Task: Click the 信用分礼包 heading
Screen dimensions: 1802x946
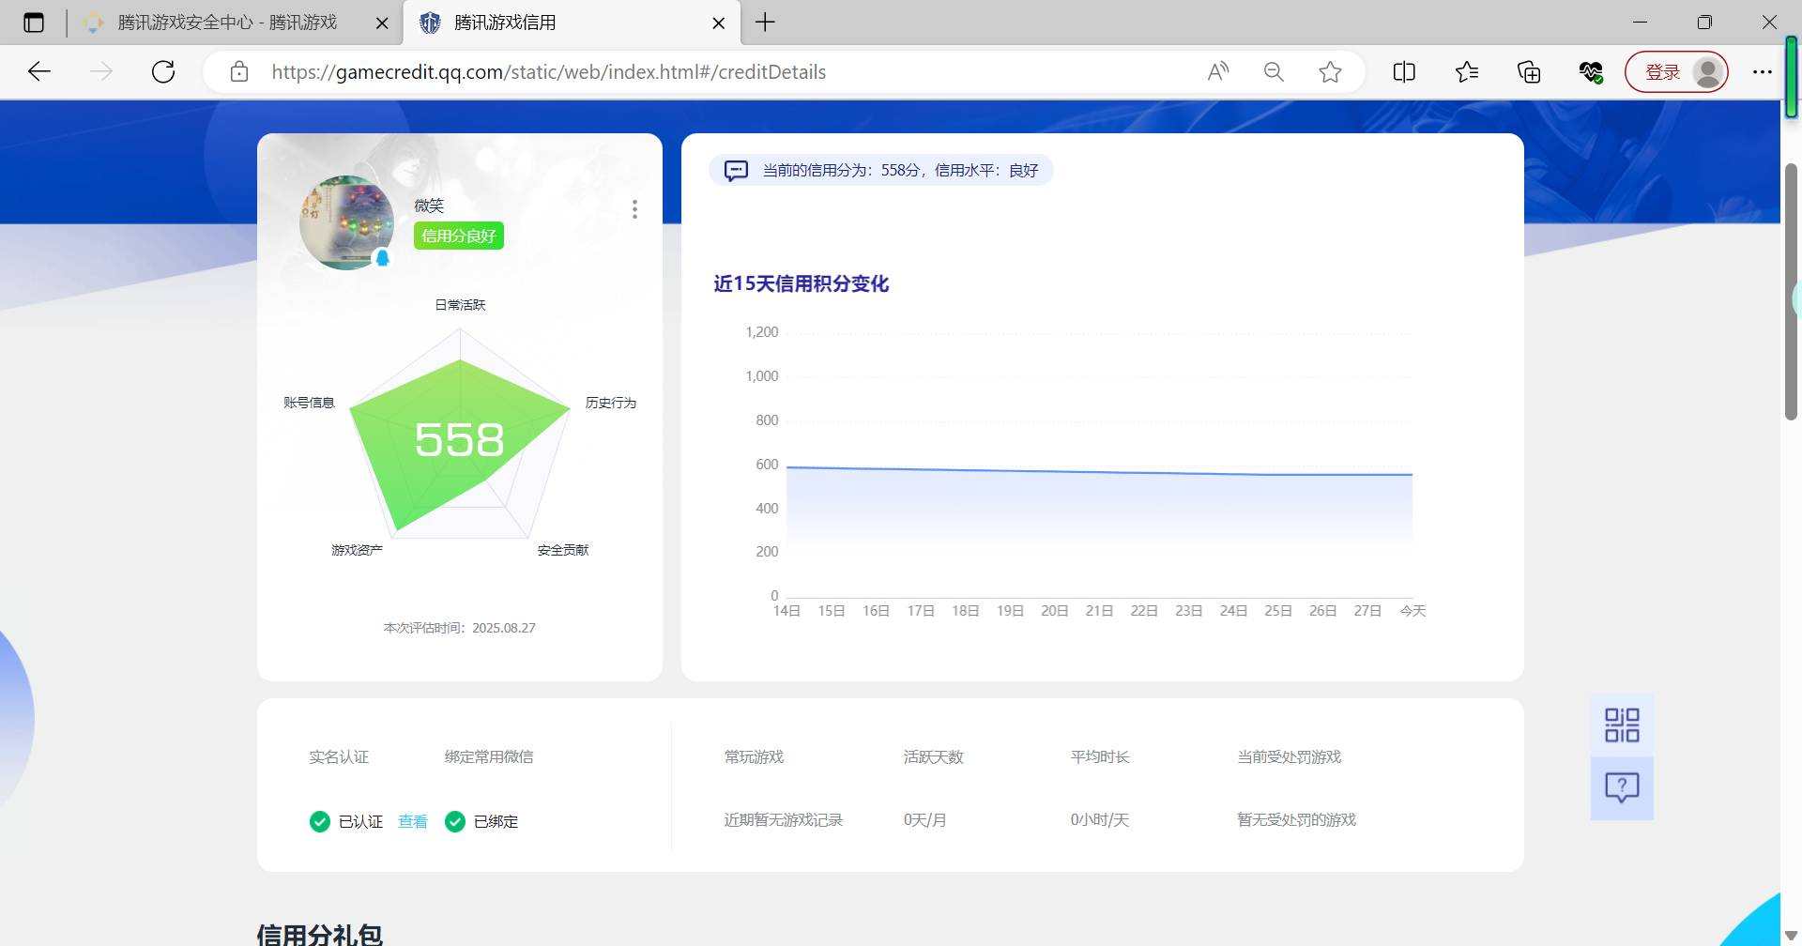Action: (x=320, y=935)
